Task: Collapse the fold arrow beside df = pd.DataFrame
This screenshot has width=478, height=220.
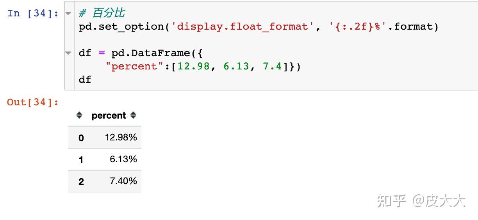Action: (x=69, y=53)
